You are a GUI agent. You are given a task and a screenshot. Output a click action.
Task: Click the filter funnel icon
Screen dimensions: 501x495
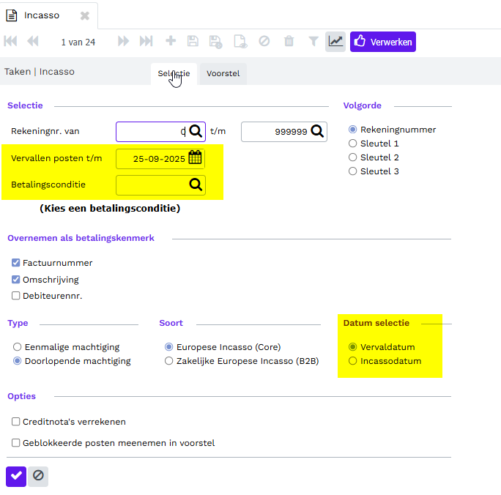click(x=313, y=42)
